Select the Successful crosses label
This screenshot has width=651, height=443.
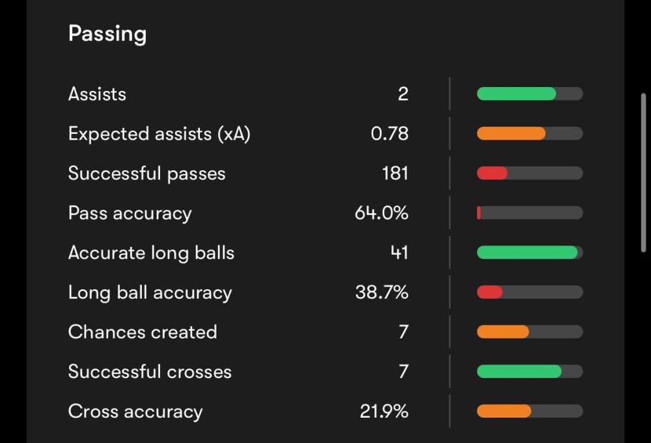click(x=150, y=372)
